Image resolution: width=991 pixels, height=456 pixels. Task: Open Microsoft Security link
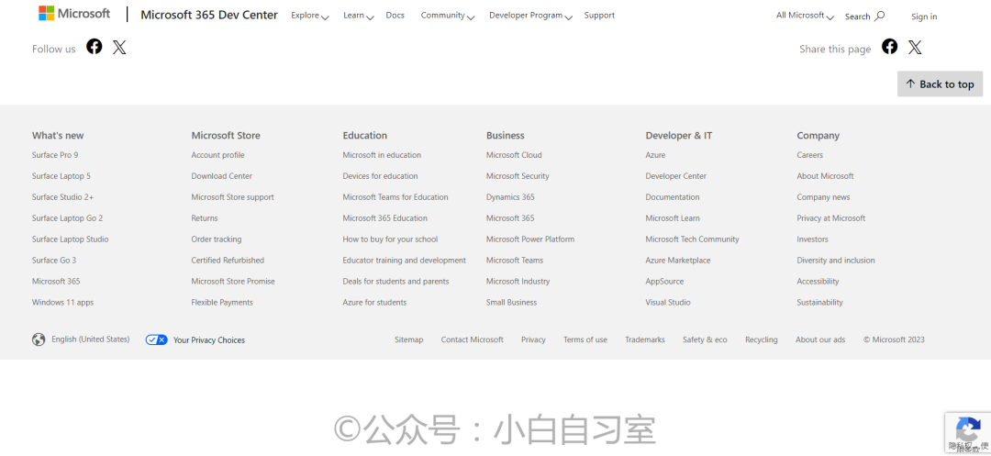518,176
